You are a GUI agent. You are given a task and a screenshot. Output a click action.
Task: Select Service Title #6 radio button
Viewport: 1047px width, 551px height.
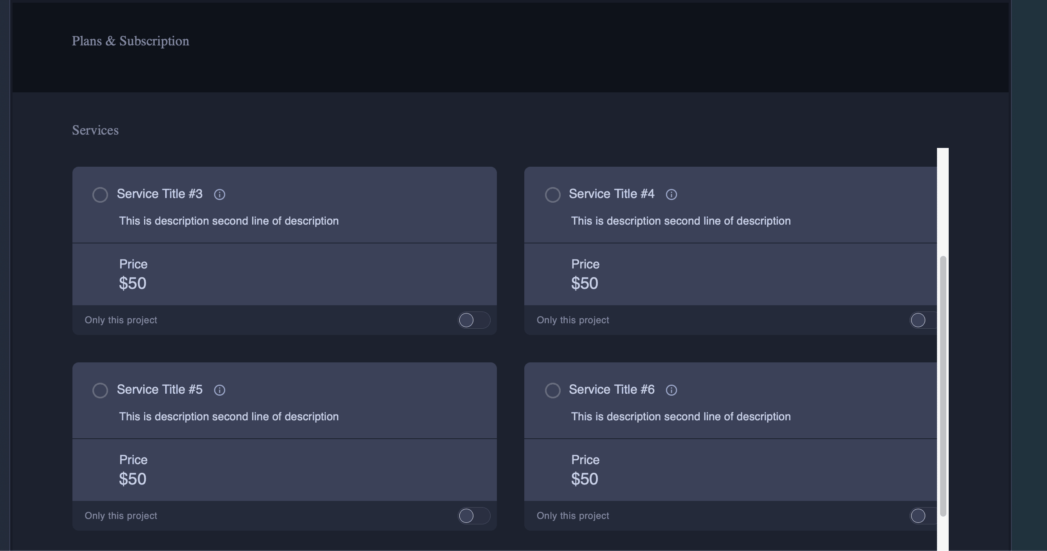(x=552, y=390)
